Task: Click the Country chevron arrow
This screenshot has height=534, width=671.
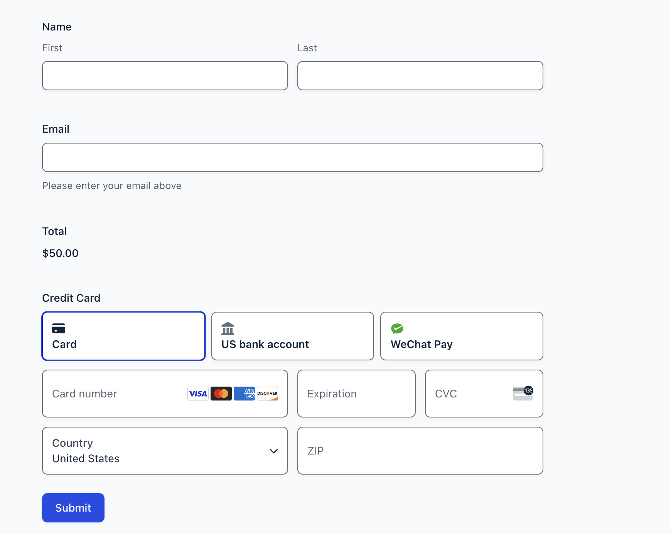Action: click(x=274, y=451)
